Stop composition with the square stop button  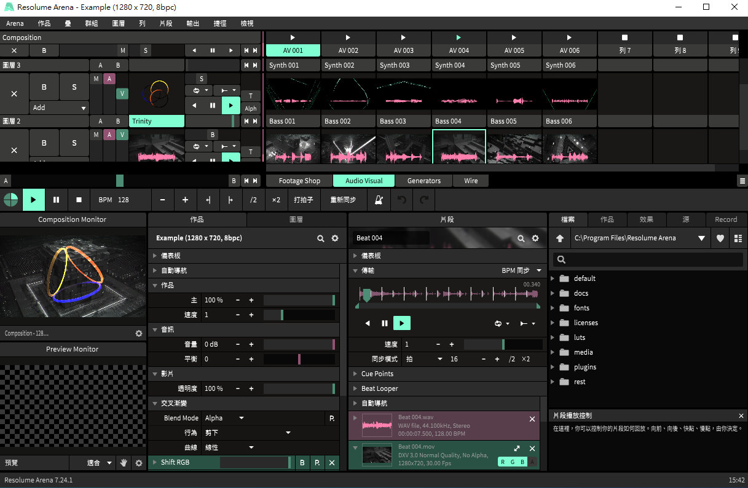point(79,200)
